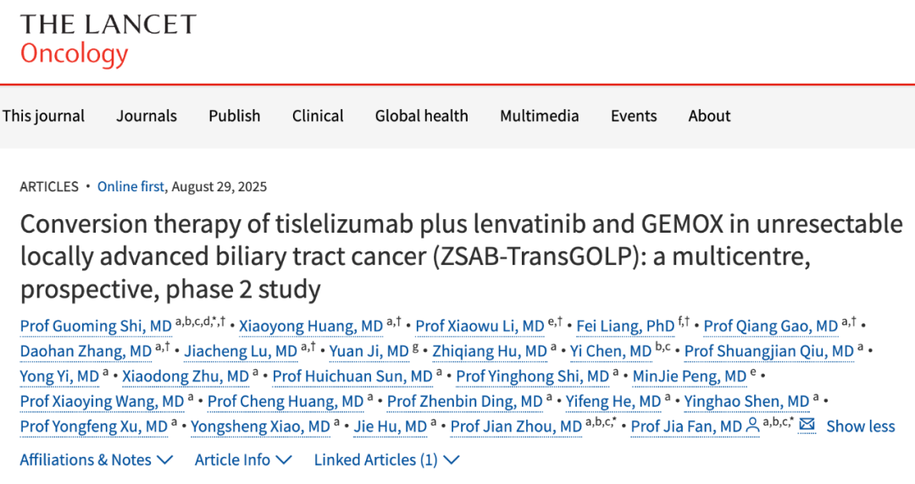Image resolution: width=915 pixels, height=484 pixels.
Task: Collapse author list with Show less
Action: coord(861,426)
